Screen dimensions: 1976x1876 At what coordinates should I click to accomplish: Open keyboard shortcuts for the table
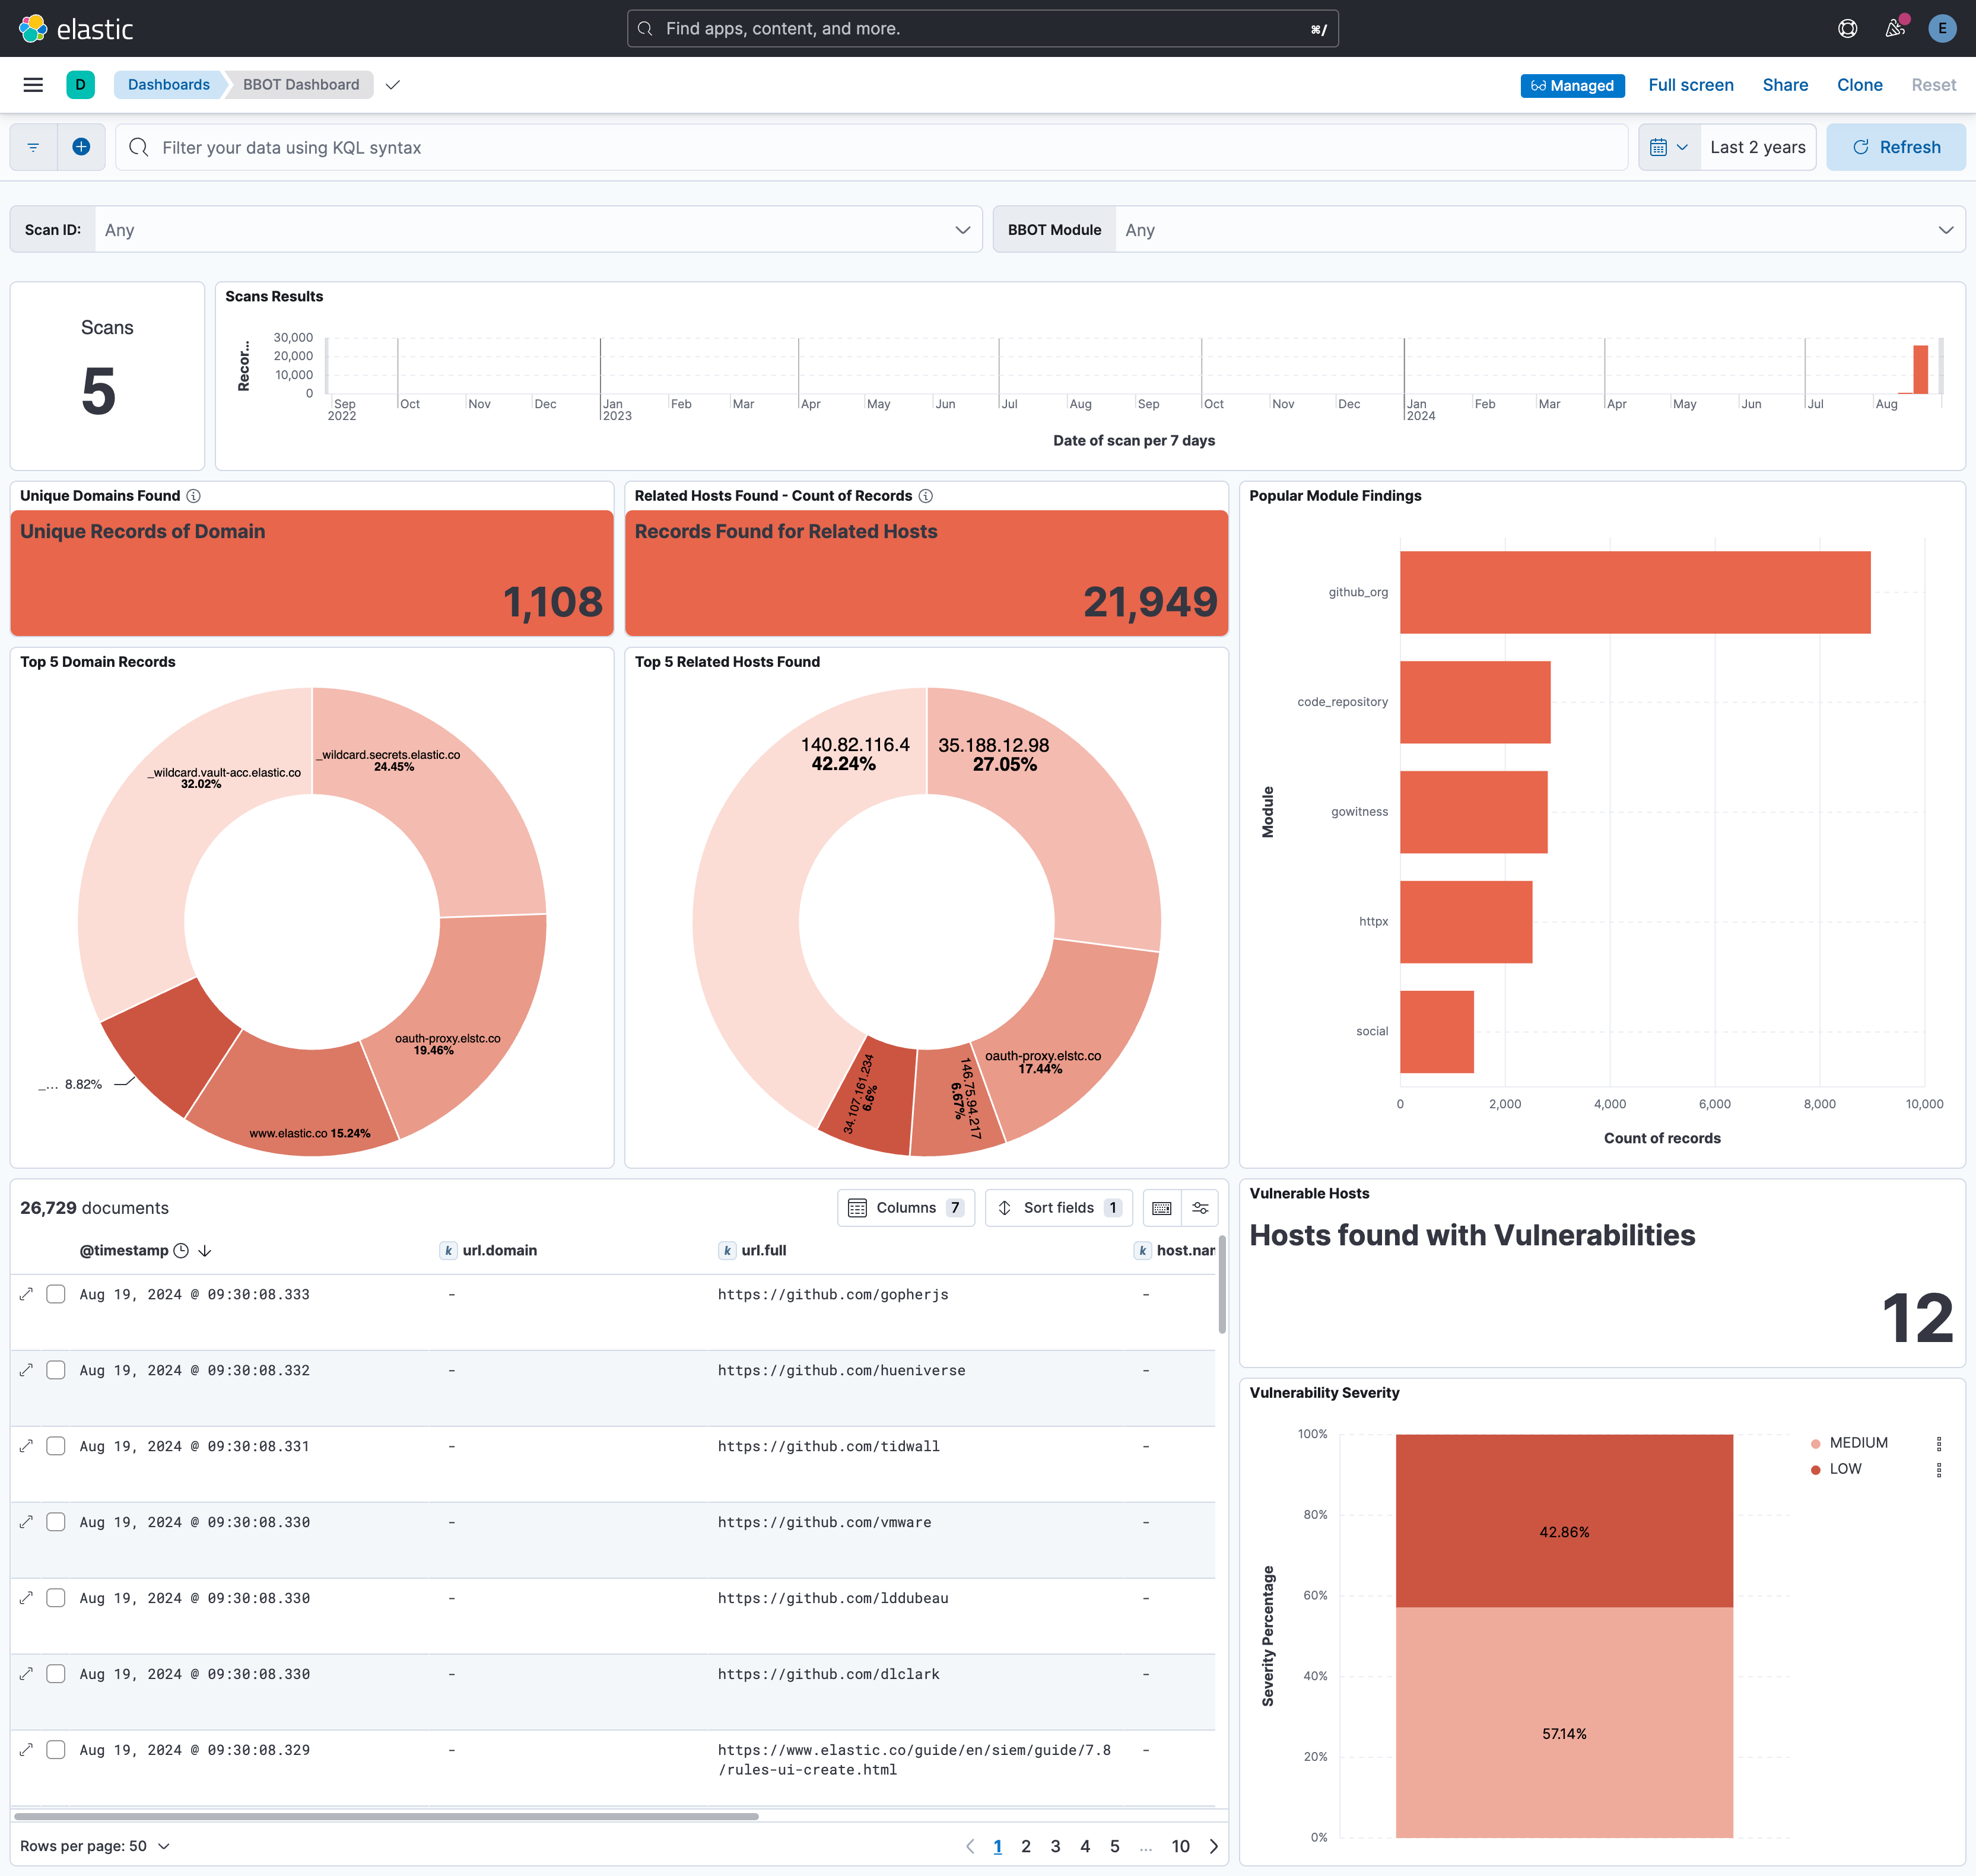1162,1208
